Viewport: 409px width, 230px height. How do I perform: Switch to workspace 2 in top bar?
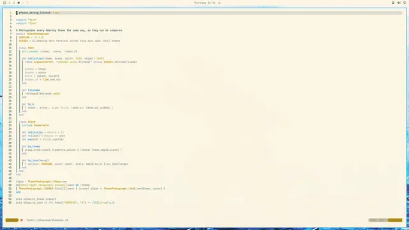coord(14,3)
